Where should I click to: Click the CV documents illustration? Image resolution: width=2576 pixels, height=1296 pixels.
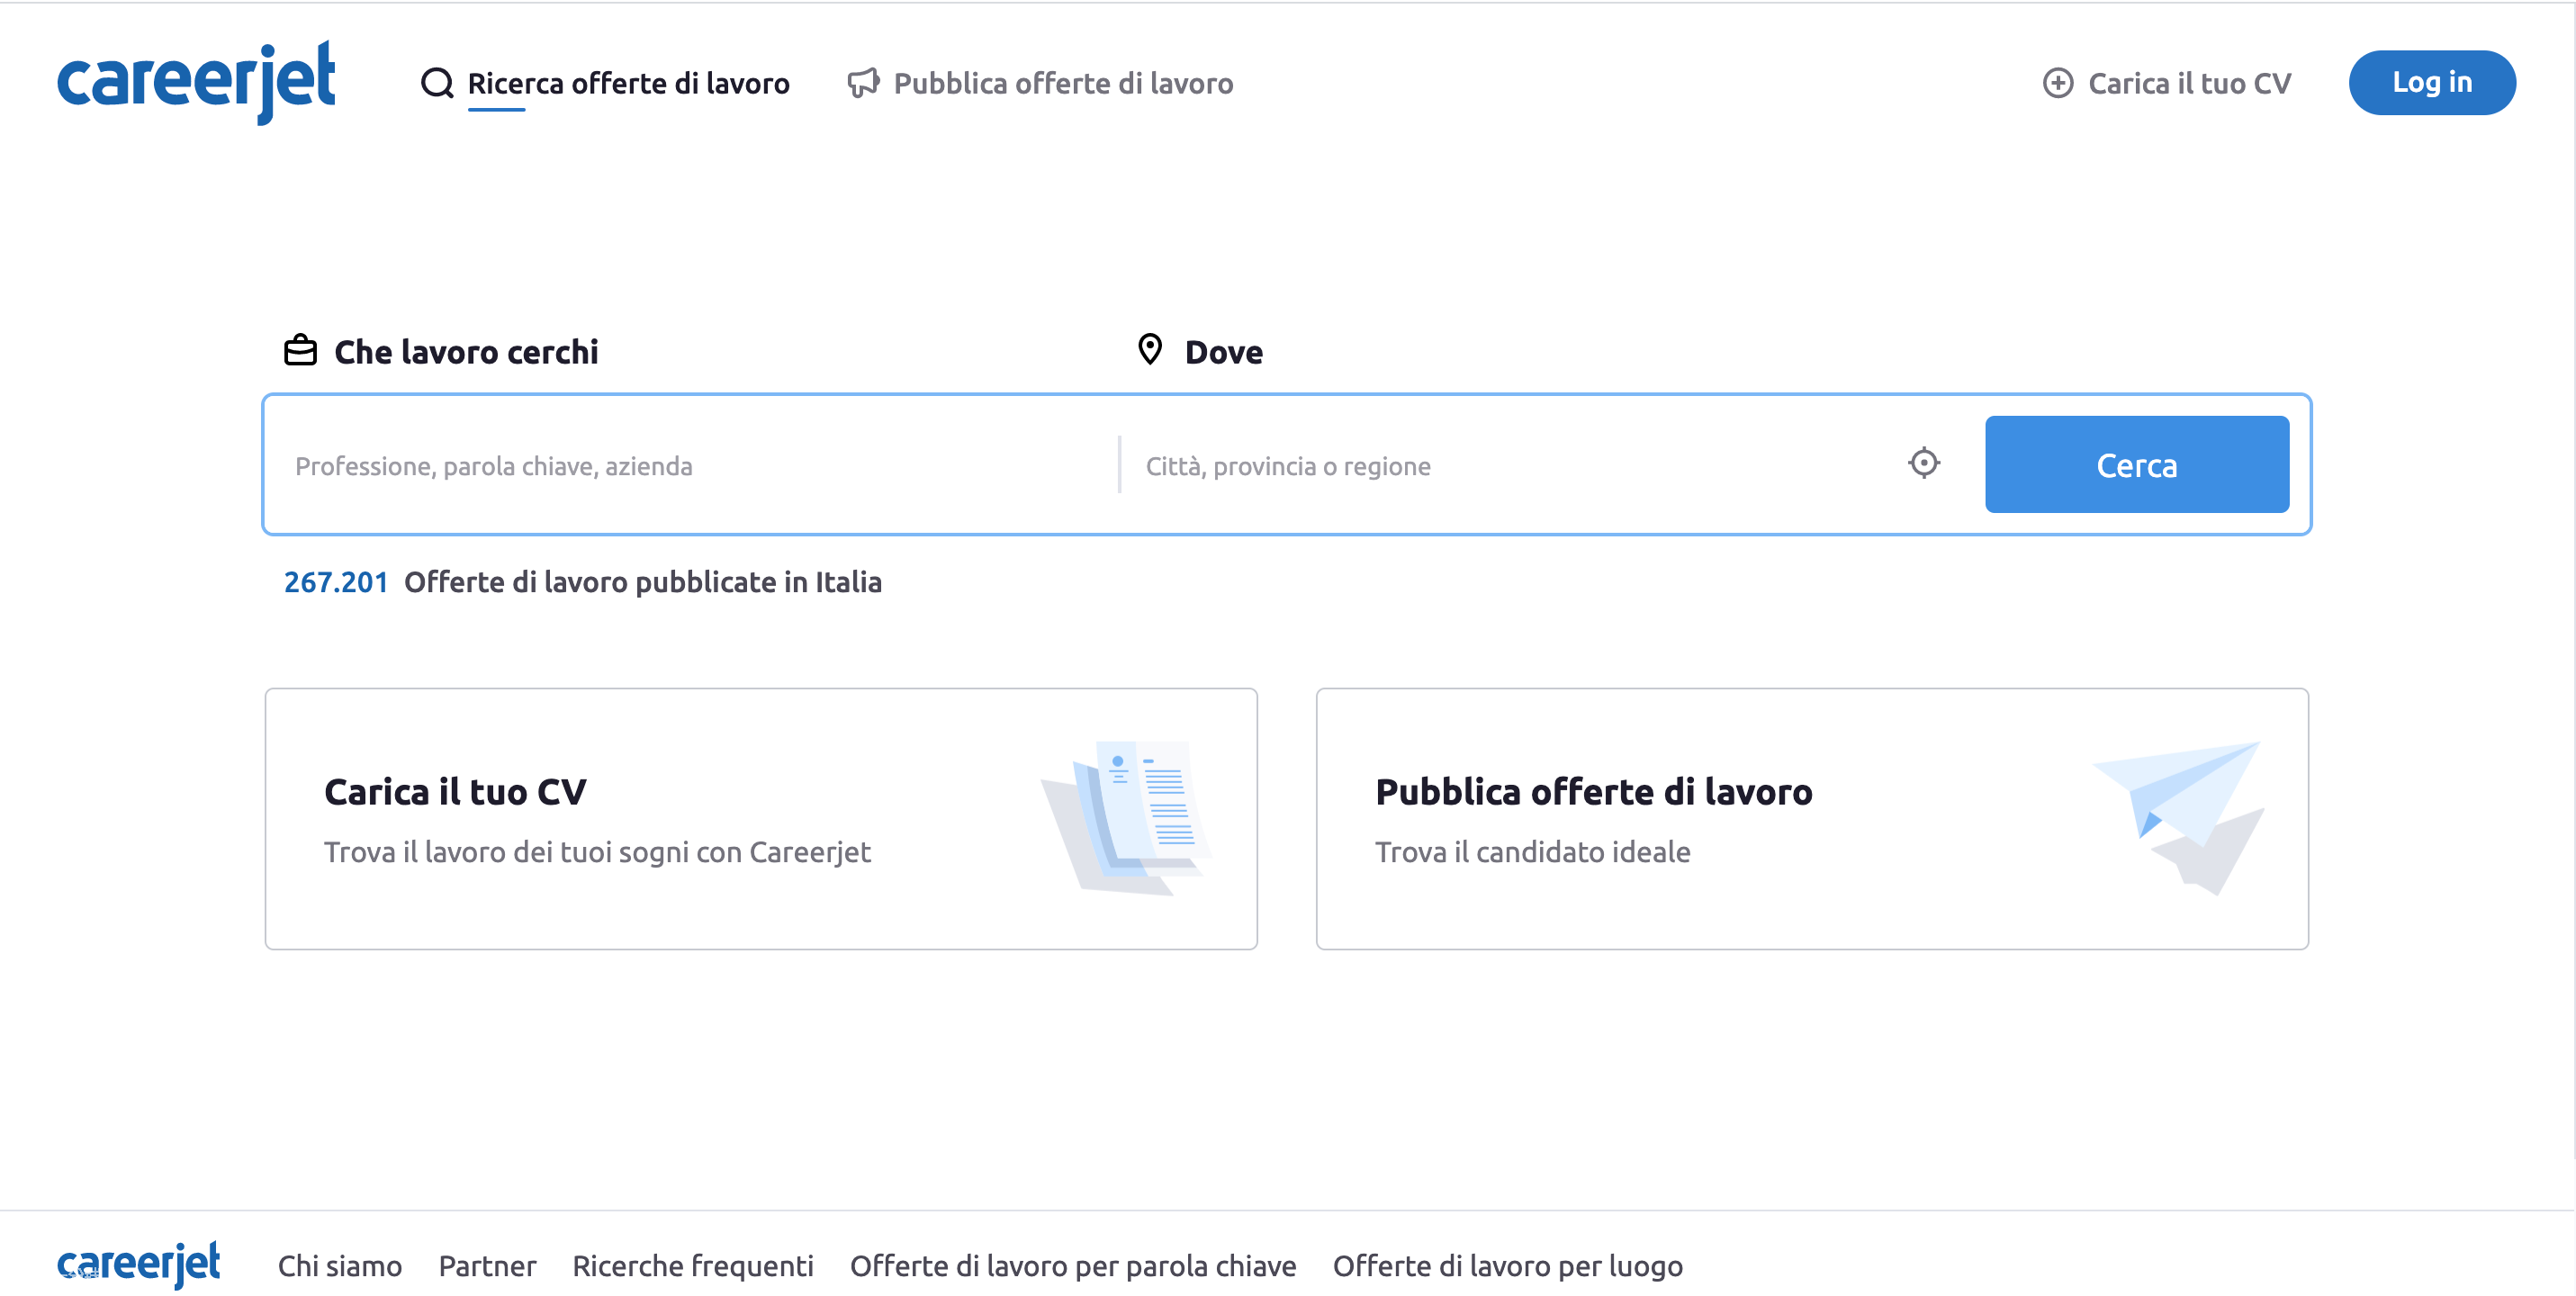[x=1126, y=819]
